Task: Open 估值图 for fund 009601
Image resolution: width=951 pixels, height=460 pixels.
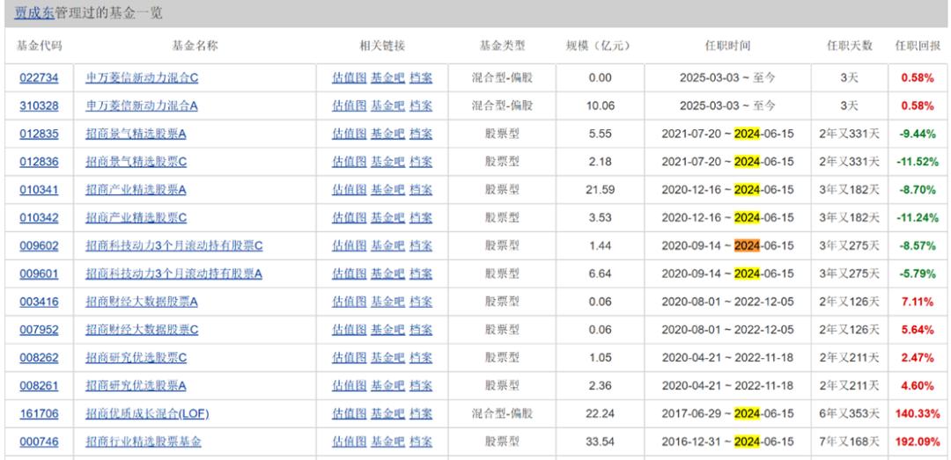Action: (x=350, y=274)
